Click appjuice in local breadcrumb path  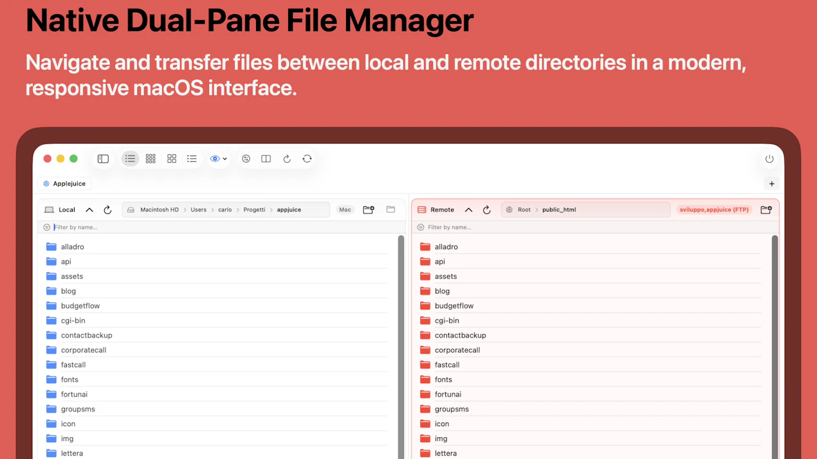pos(289,210)
